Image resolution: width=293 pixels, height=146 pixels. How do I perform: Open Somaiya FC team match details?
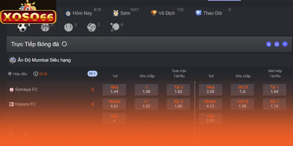(x=26, y=89)
